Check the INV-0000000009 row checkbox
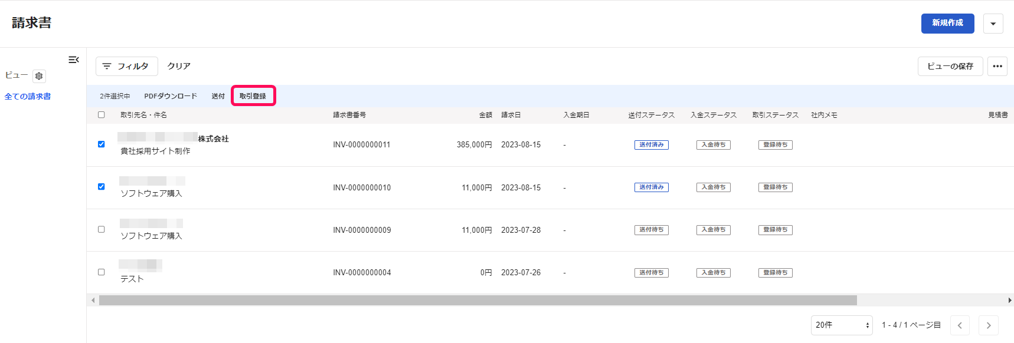 pos(102,229)
